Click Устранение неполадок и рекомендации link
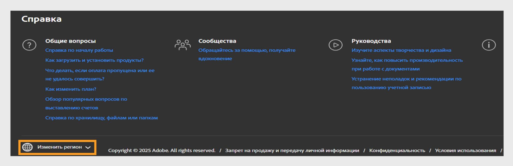This screenshot has width=513, height=166. (406, 79)
